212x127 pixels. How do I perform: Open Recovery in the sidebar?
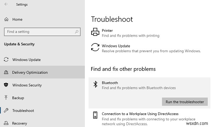[x=19, y=123]
